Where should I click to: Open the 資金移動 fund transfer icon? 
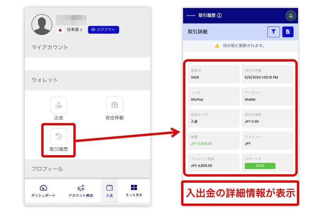(x=115, y=105)
